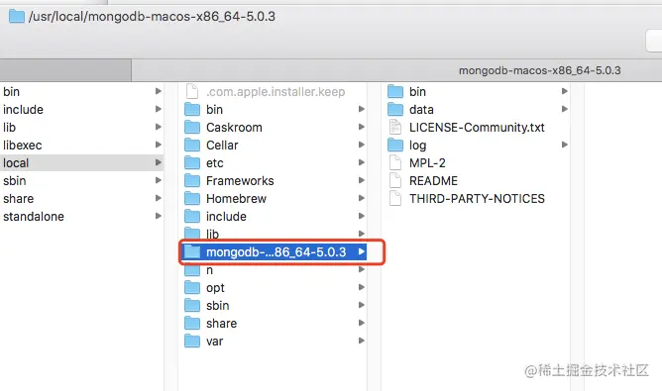The image size is (662, 391).
Task: Select the .com.apple.installer.keep file name
Action: point(276,91)
